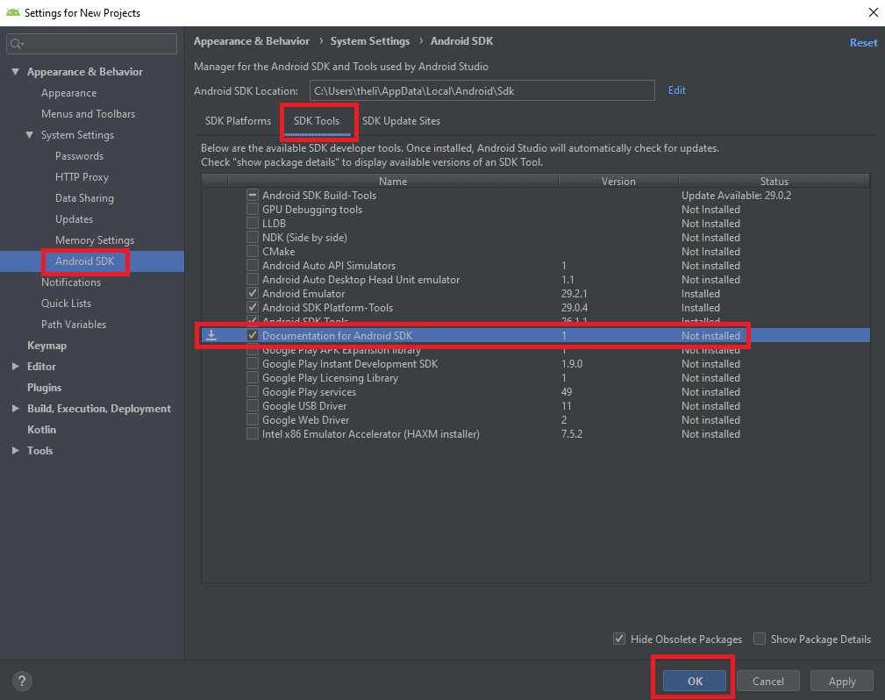
Task: Click the search magnifier icon in sidebar
Action: point(18,44)
